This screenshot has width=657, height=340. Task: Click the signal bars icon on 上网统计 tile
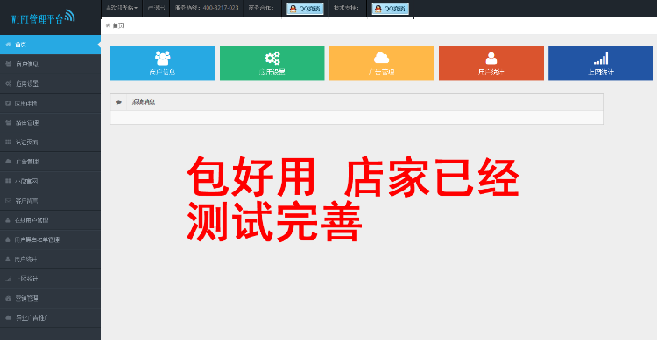tap(601, 59)
